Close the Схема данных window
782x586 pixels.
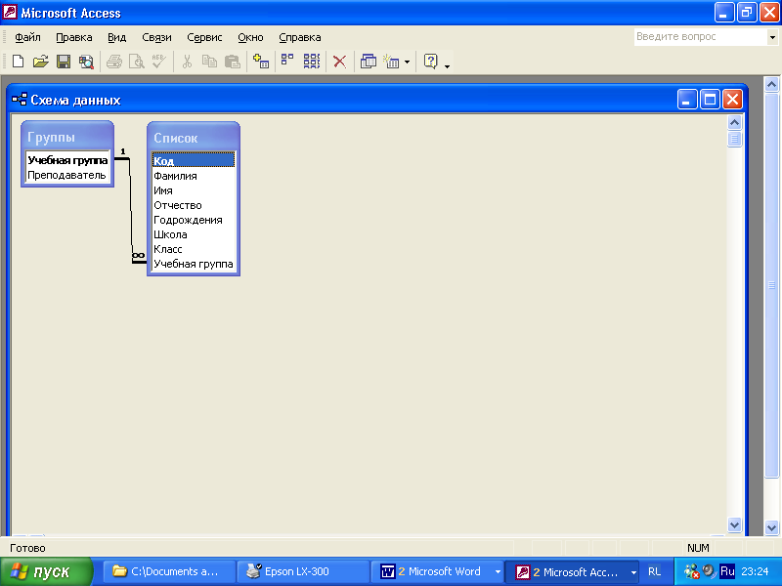[x=732, y=100]
